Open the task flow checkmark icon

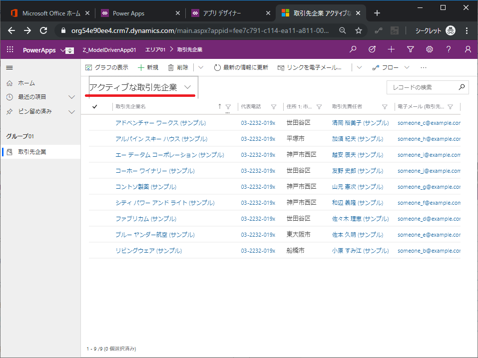point(372,49)
